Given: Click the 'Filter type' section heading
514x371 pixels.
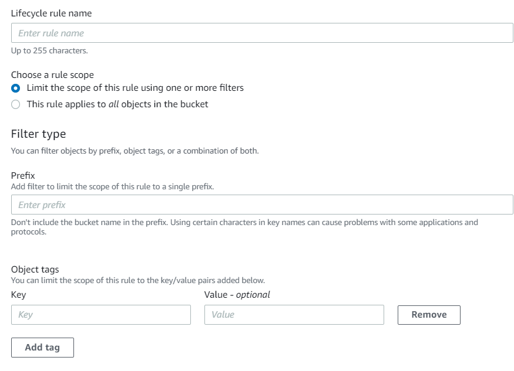Looking at the screenshot, I should coord(38,134).
